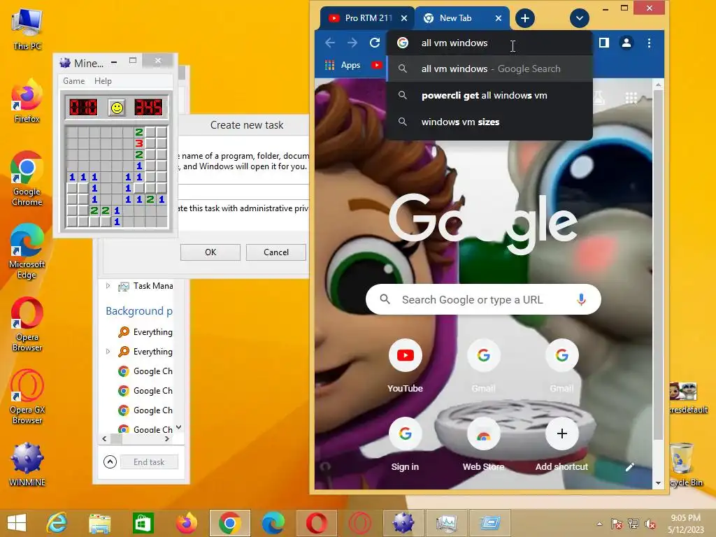Screen dimensions: 716x537
Task: Open WINMINE desktop icon
Action: pos(27,464)
